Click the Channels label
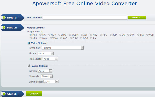This screenshot has height=97, width=155. tap(34, 76)
